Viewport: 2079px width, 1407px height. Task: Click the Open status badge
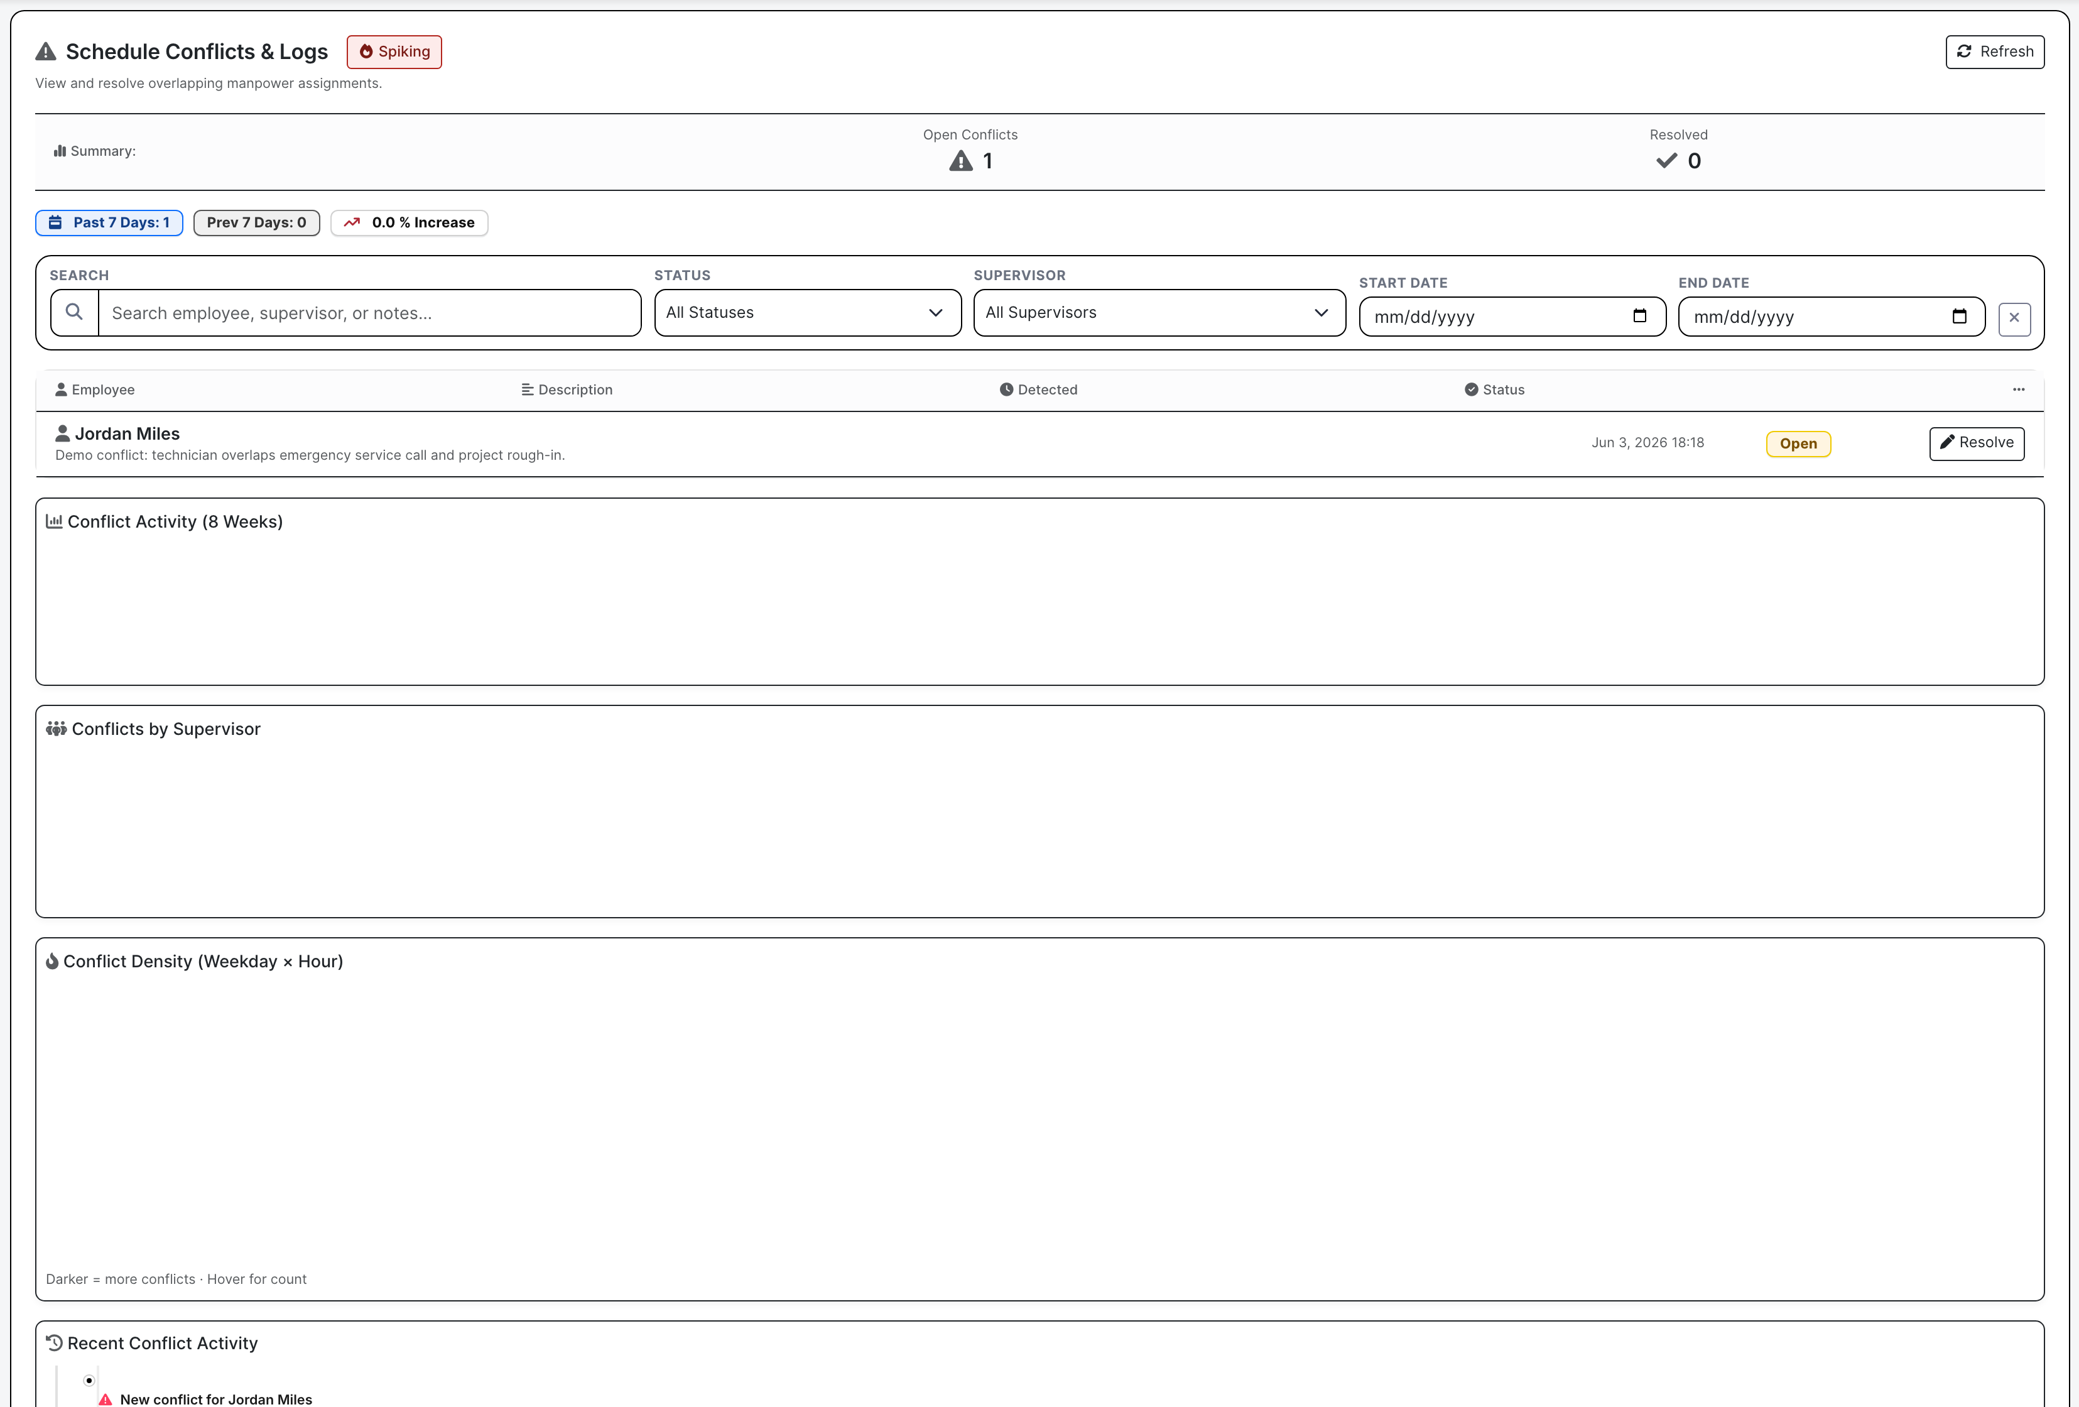[1798, 443]
